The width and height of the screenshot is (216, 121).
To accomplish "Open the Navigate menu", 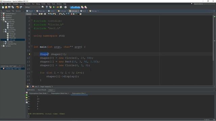I will coord(15,4).
